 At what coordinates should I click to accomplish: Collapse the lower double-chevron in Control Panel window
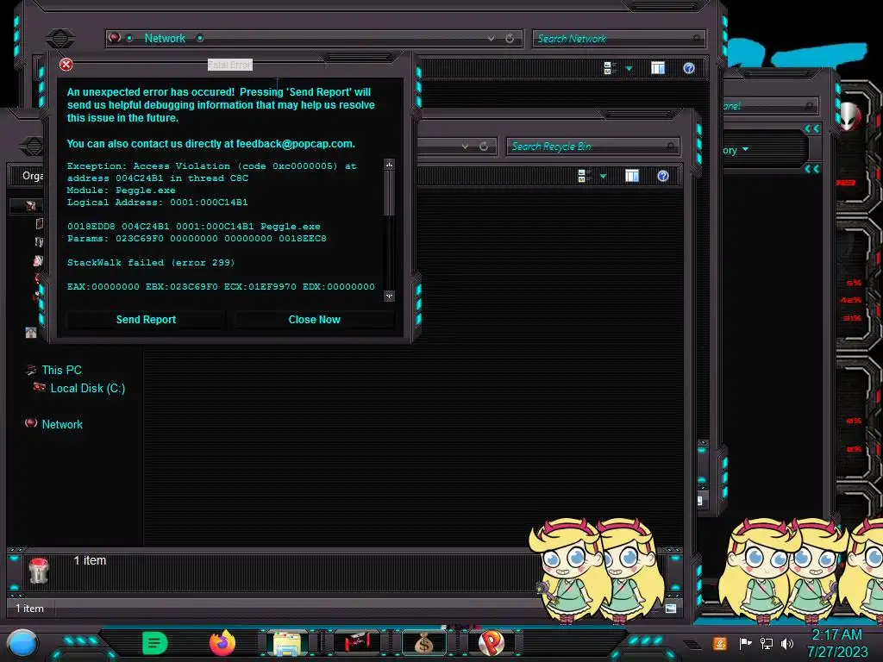pos(811,169)
